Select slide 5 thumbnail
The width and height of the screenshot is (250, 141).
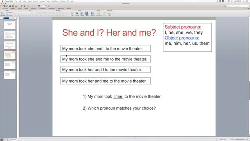[10, 65]
